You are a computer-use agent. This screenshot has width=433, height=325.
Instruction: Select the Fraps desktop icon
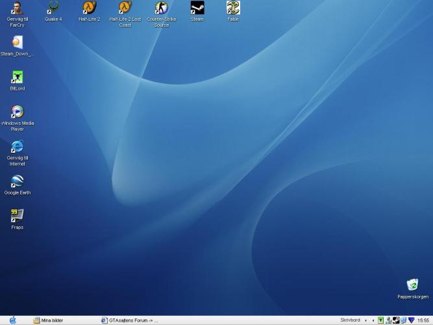tap(18, 216)
